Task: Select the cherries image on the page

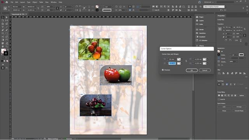Action: click(x=96, y=105)
